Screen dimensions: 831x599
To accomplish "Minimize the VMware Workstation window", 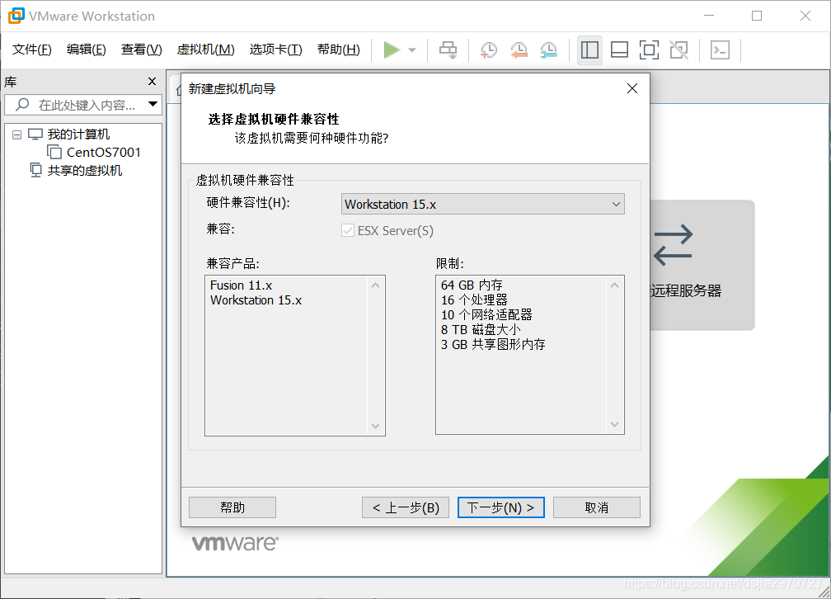I will click(x=709, y=16).
